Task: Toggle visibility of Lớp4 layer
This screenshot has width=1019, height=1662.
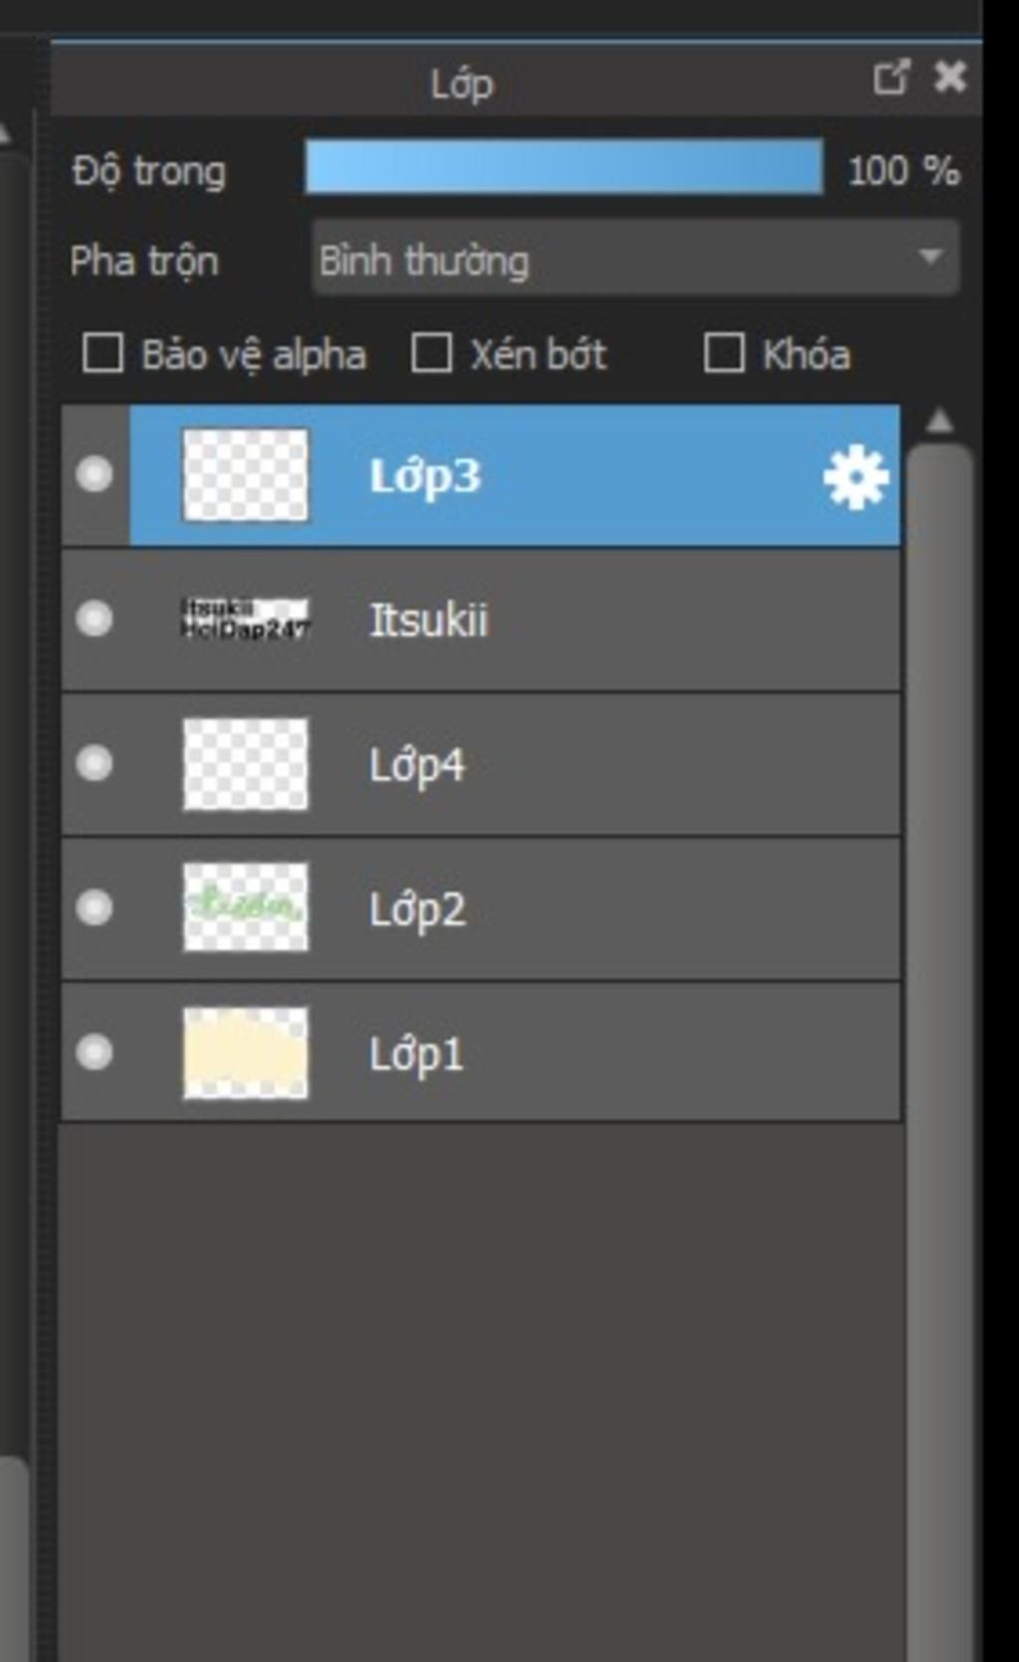Action: (x=95, y=763)
